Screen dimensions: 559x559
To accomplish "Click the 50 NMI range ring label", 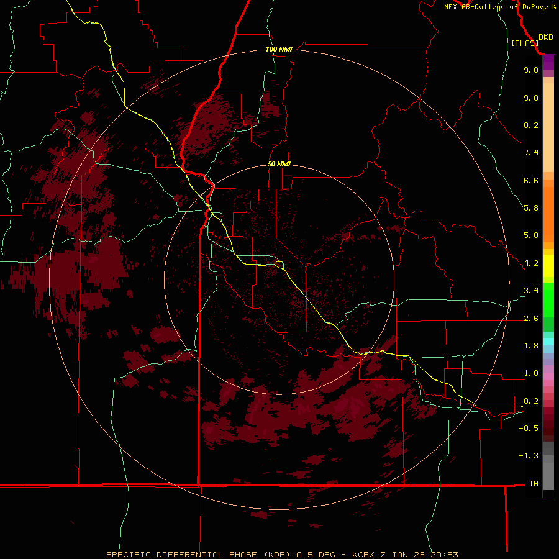I will (x=279, y=164).
